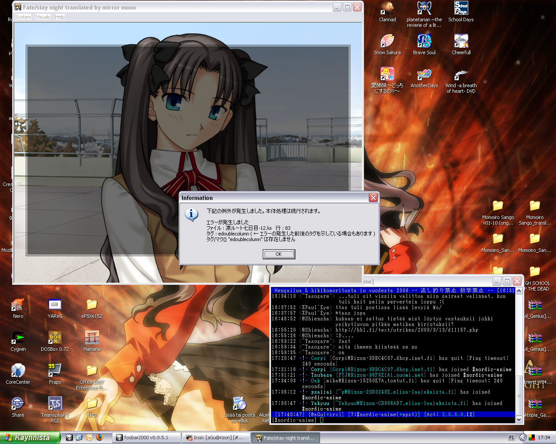Select the Office 2007 Enterprise folder
This screenshot has height=444, width=556.
tap(92, 377)
